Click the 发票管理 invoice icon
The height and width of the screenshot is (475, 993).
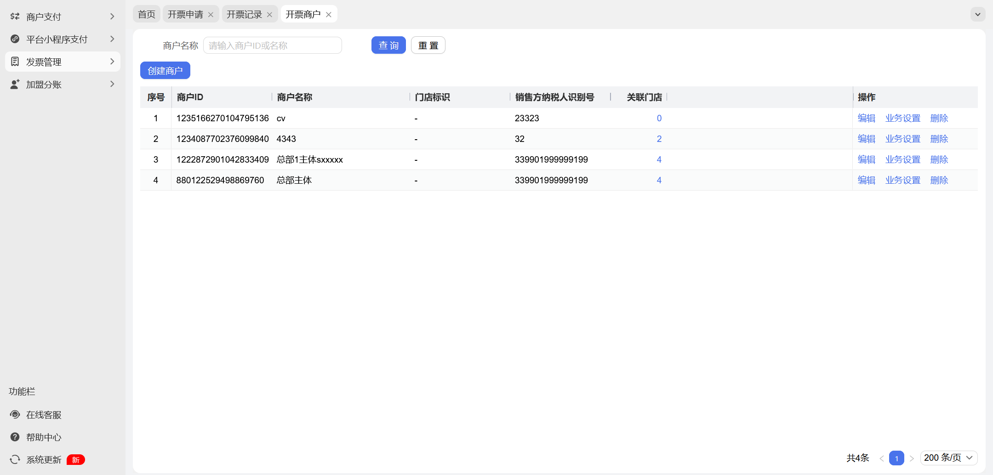(15, 62)
